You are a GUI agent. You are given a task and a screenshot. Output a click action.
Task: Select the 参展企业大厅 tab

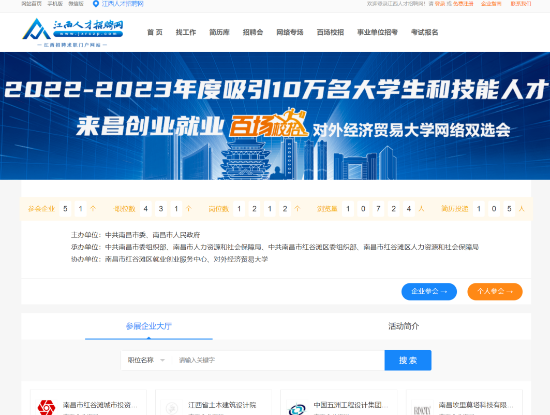(x=148, y=326)
